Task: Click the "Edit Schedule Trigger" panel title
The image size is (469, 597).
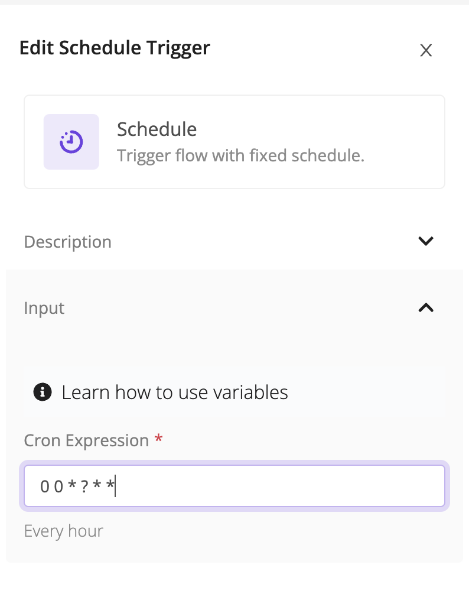Action: [115, 48]
